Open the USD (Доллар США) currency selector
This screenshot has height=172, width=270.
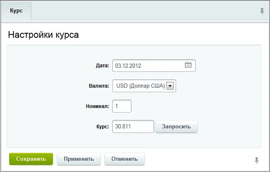[144, 86]
